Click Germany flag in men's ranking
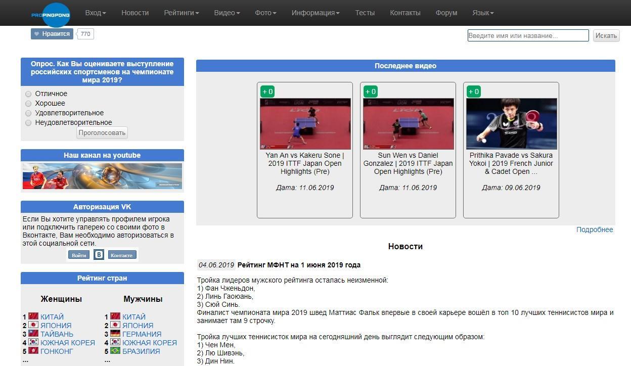631x366 pixels. 115,334
